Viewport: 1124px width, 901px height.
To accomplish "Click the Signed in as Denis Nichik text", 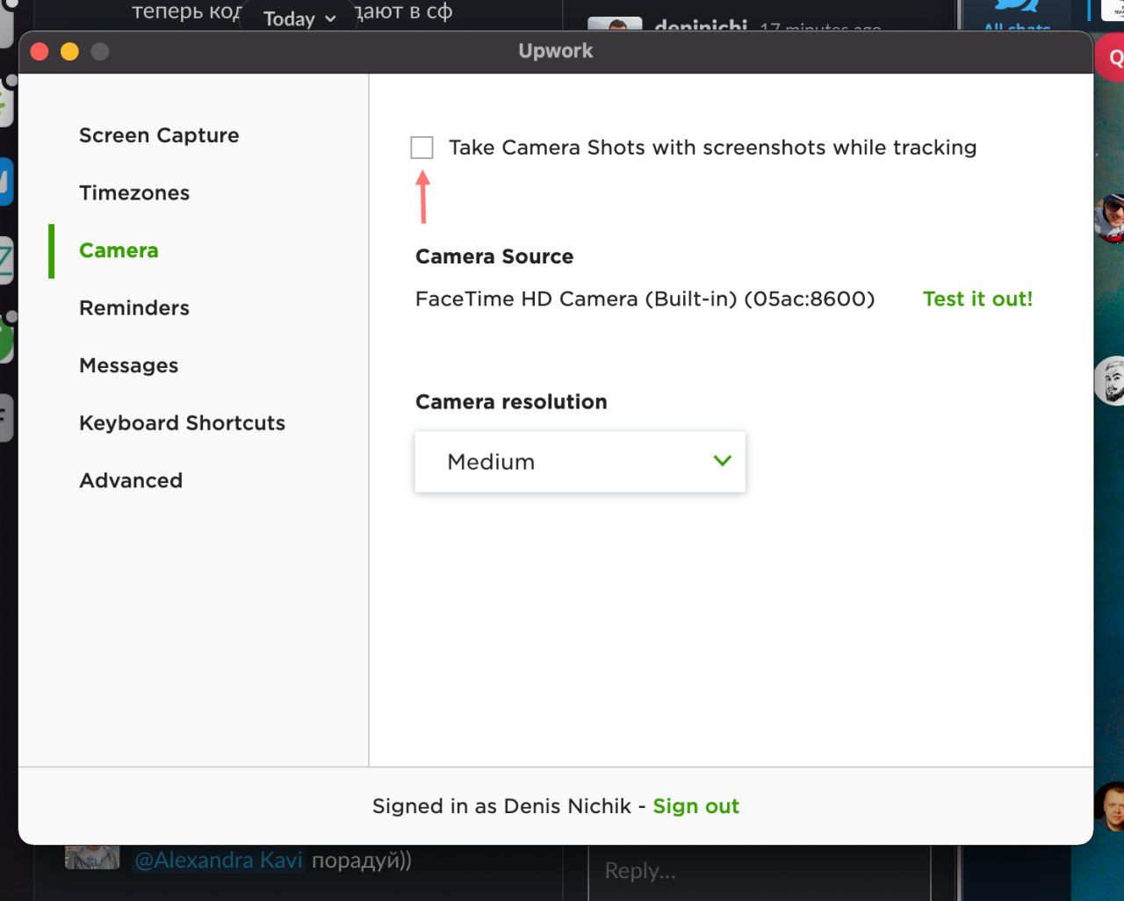I will pyautogui.click(x=501, y=806).
